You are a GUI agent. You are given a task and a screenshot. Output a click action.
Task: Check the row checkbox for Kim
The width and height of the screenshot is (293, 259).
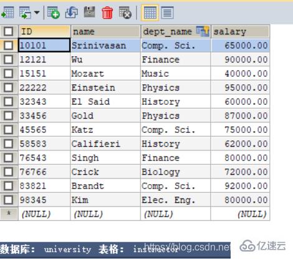(8, 200)
